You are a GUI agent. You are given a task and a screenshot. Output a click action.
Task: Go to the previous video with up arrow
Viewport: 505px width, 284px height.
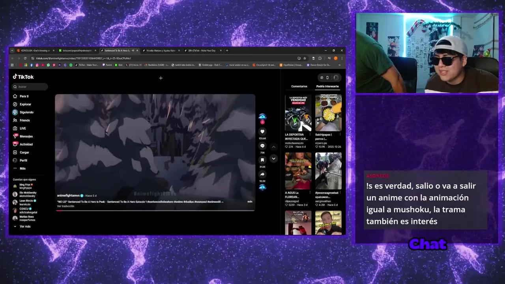point(273,147)
